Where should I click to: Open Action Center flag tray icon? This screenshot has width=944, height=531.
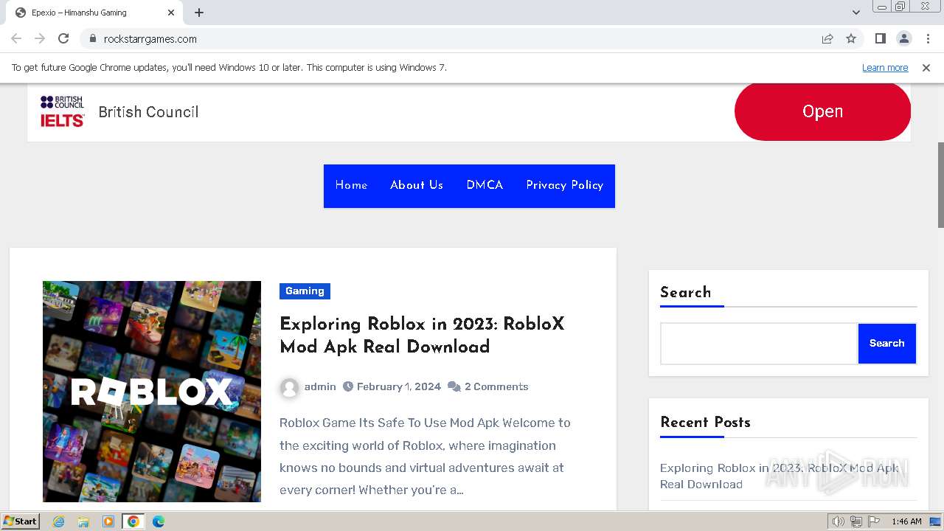point(873,521)
